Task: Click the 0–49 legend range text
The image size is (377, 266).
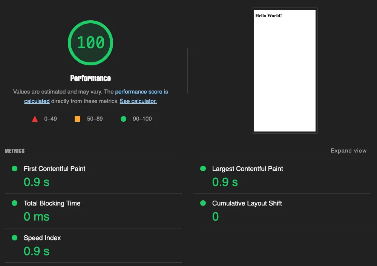Action: [x=51, y=119]
